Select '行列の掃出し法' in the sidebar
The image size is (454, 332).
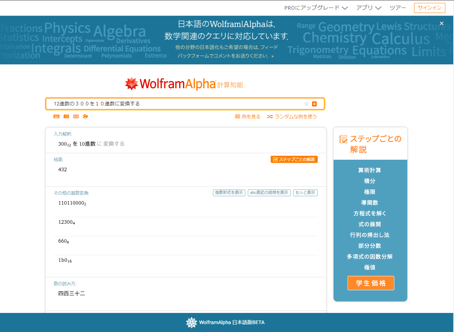[x=370, y=235]
